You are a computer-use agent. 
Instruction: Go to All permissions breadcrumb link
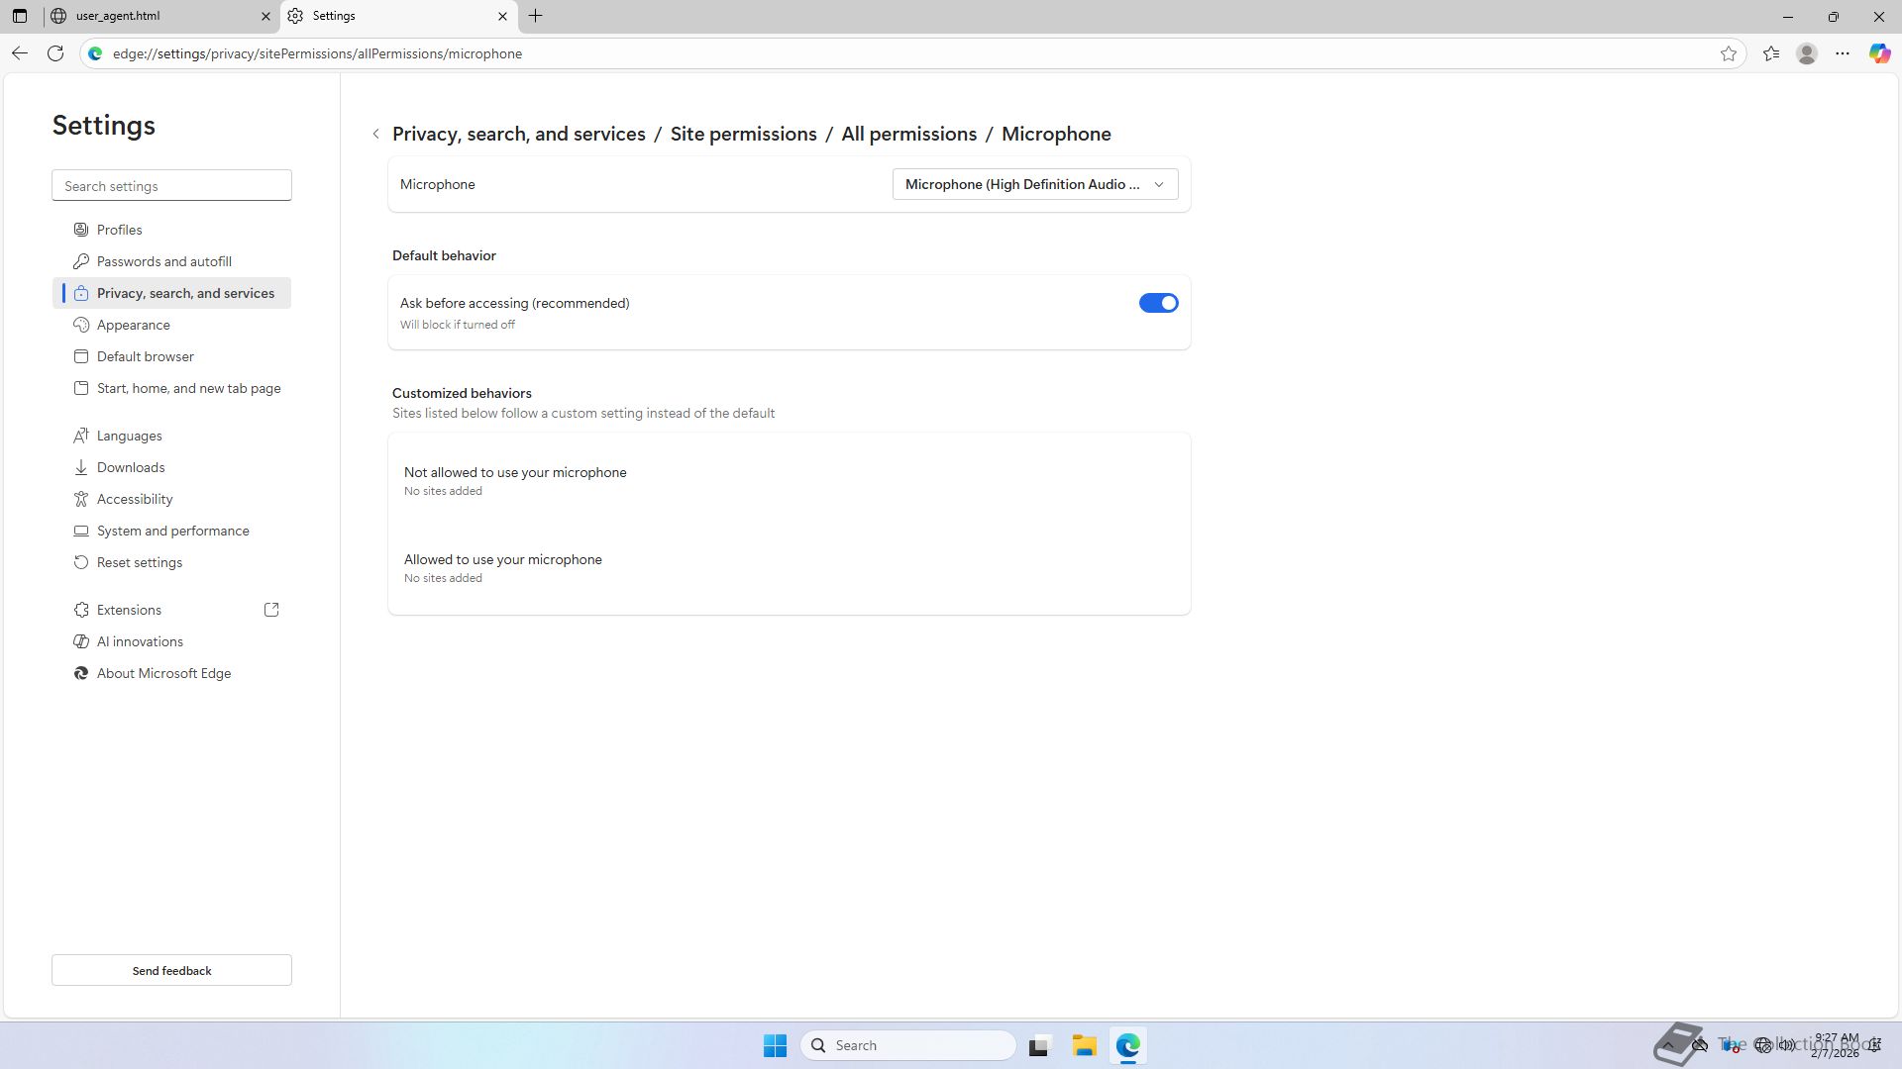tap(908, 134)
